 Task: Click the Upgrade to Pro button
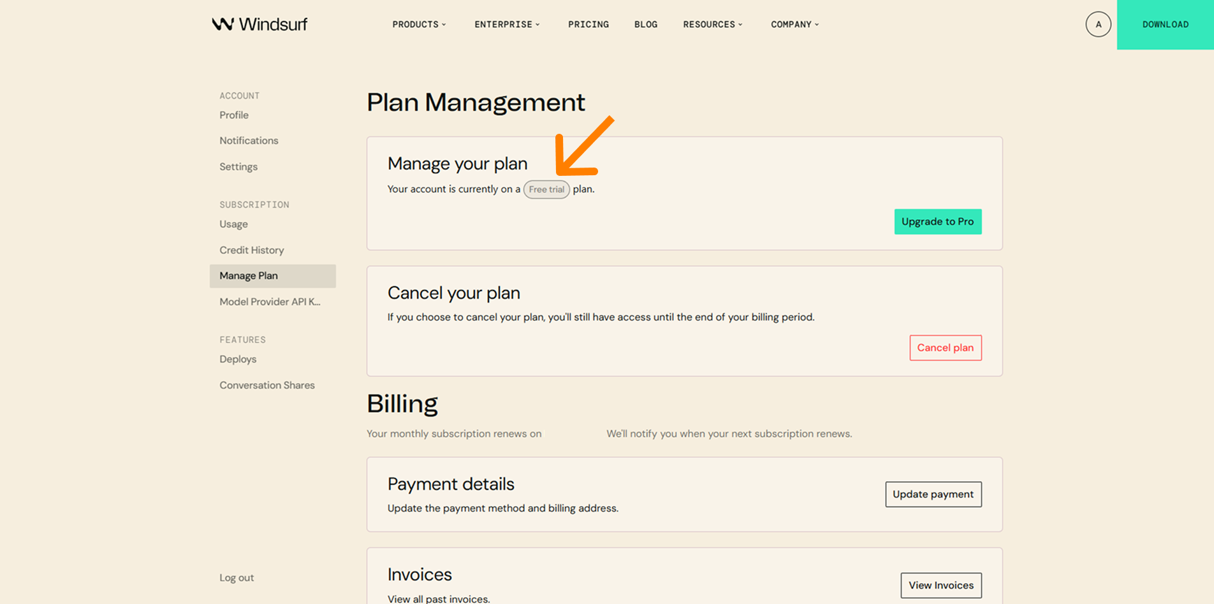[x=937, y=222]
